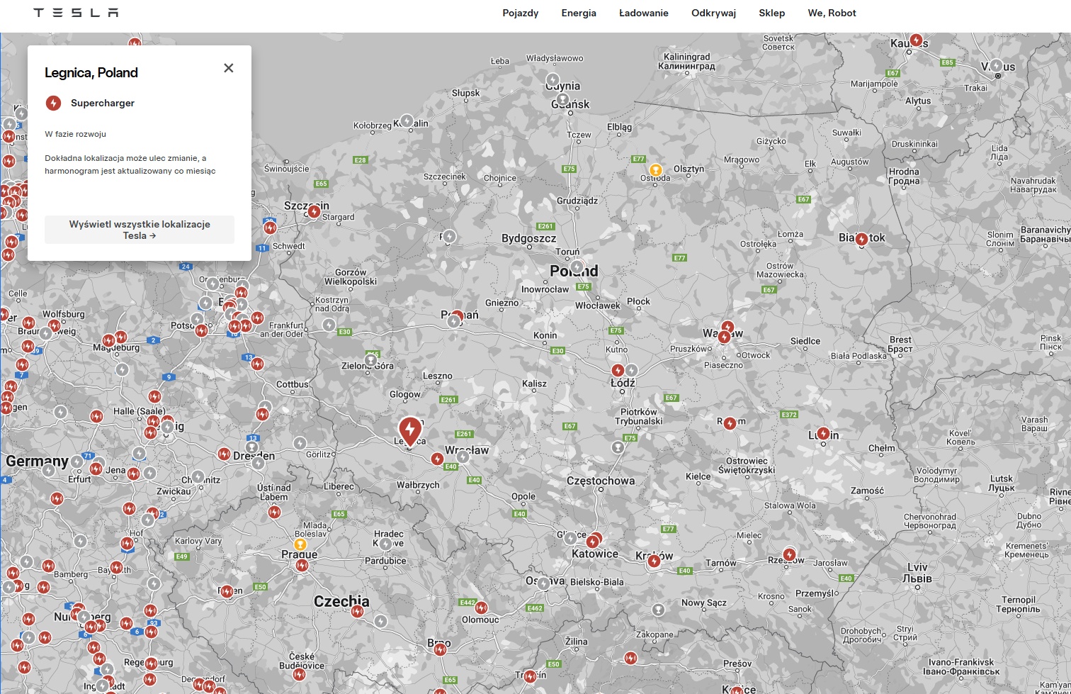Select the gray pin next to Łódź
This screenshot has width=1071, height=694.
[x=632, y=370]
